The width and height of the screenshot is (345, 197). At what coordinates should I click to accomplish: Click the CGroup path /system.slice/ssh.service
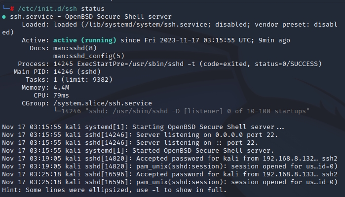[102, 103]
